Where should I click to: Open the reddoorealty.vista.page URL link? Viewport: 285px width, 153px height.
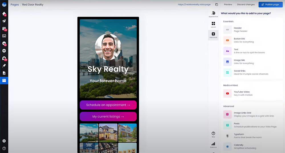(194, 5)
